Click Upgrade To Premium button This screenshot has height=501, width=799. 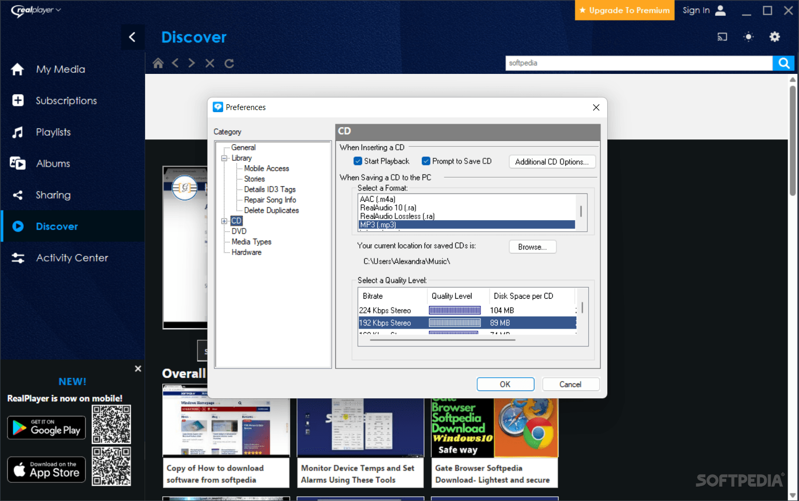(x=625, y=10)
